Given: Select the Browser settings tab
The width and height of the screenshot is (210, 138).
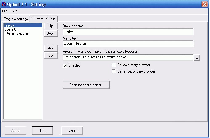Looking at the screenshot, I should click(x=43, y=18).
